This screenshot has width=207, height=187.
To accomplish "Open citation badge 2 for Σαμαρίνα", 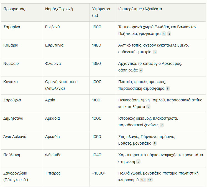I will coord(169,34).
